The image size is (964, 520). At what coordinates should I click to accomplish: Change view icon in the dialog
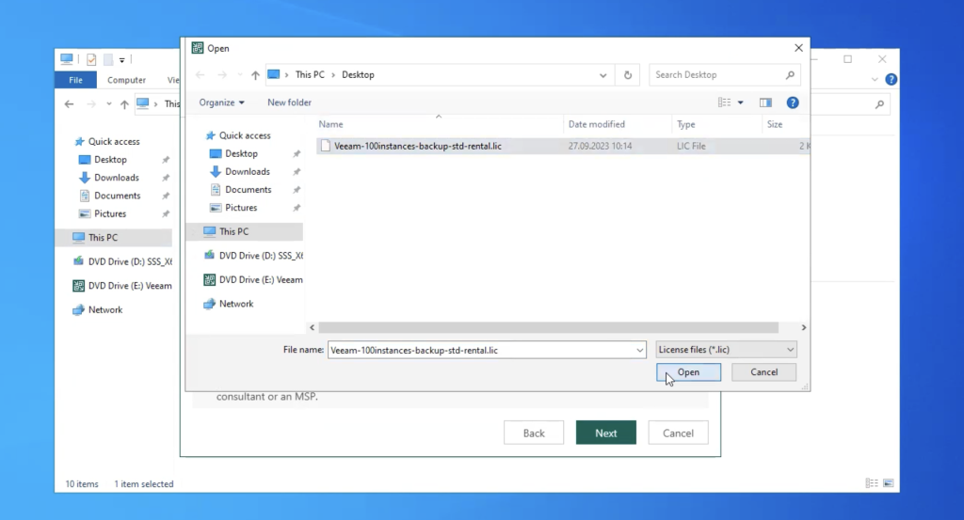724,102
